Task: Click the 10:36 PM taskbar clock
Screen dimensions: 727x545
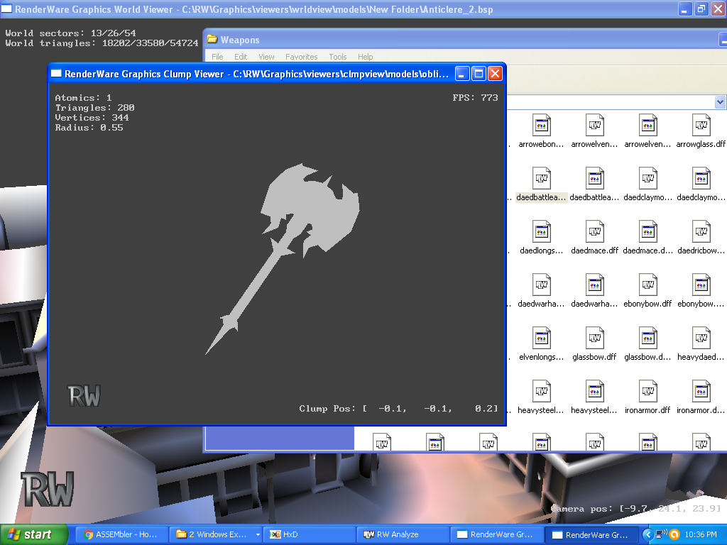Action: point(701,534)
